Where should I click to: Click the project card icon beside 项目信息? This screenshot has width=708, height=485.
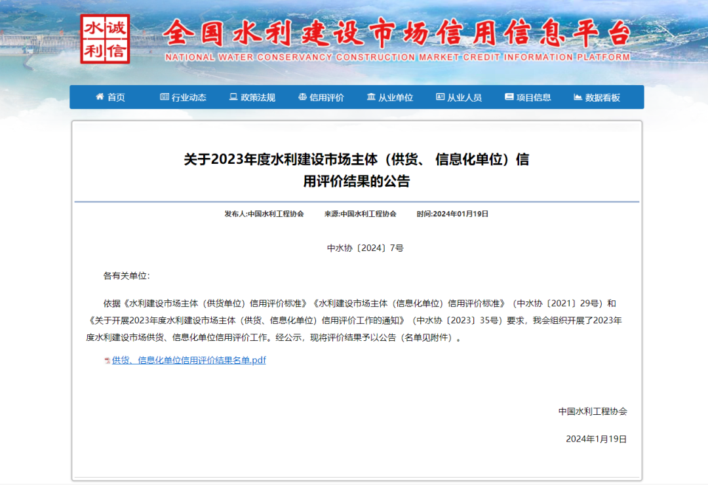[509, 96]
